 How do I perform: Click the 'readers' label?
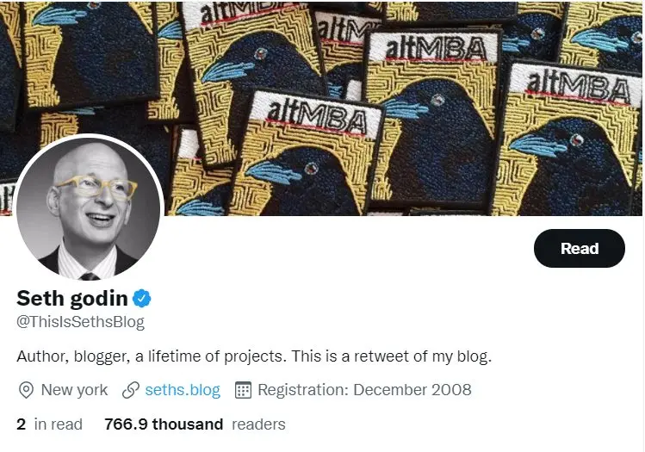258,424
